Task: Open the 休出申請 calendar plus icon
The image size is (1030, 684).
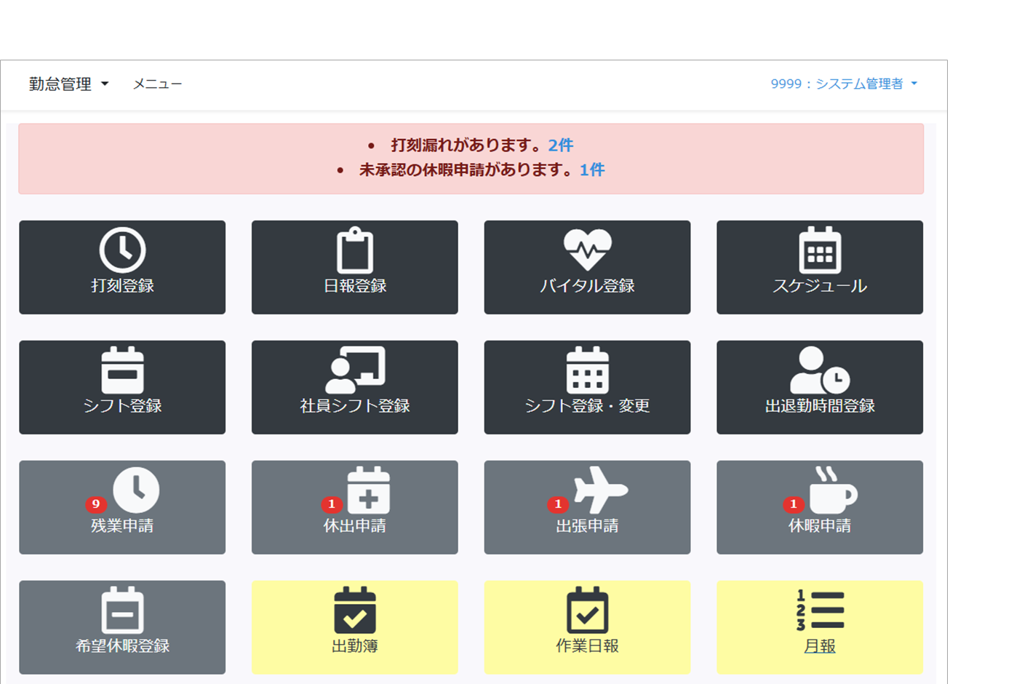Action: [368, 490]
